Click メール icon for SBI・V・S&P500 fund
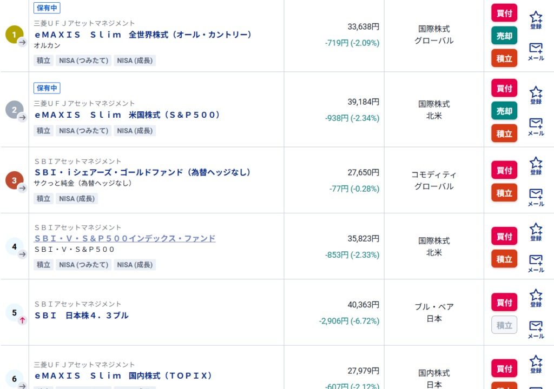The image size is (554, 389). point(536,263)
